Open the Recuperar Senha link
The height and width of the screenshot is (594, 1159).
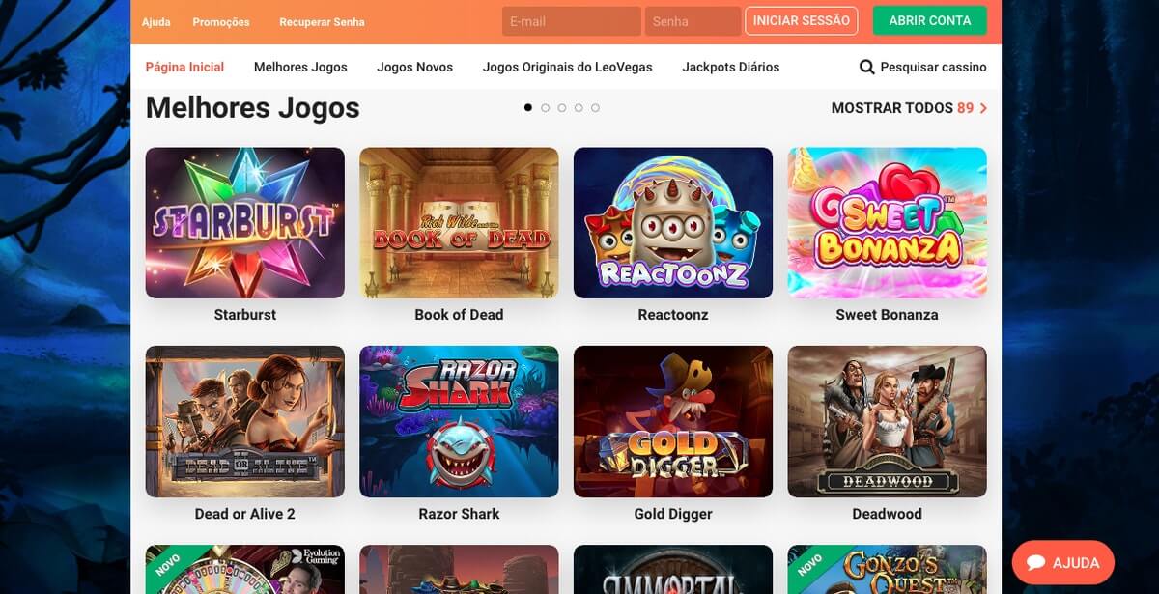[x=322, y=22]
